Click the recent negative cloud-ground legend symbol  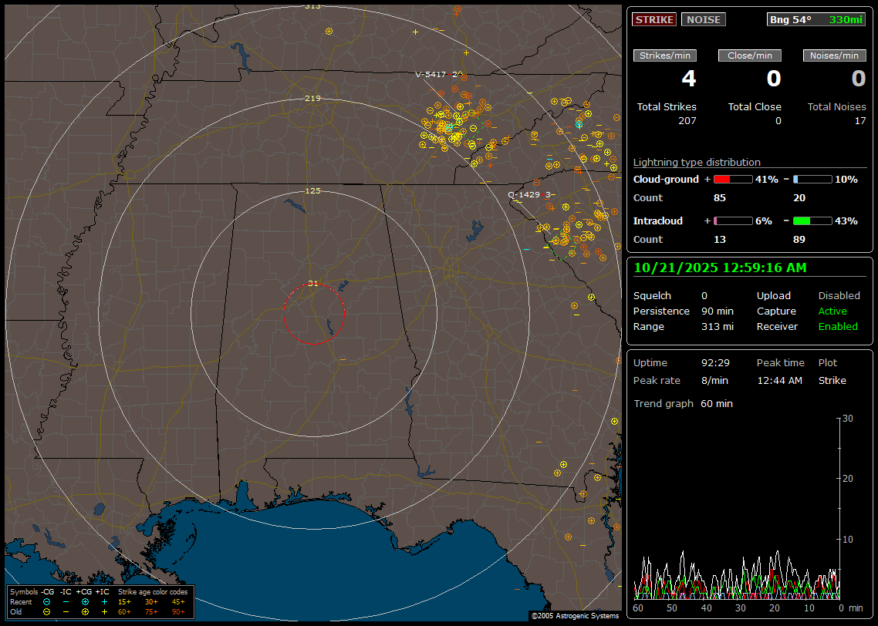[46, 601]
